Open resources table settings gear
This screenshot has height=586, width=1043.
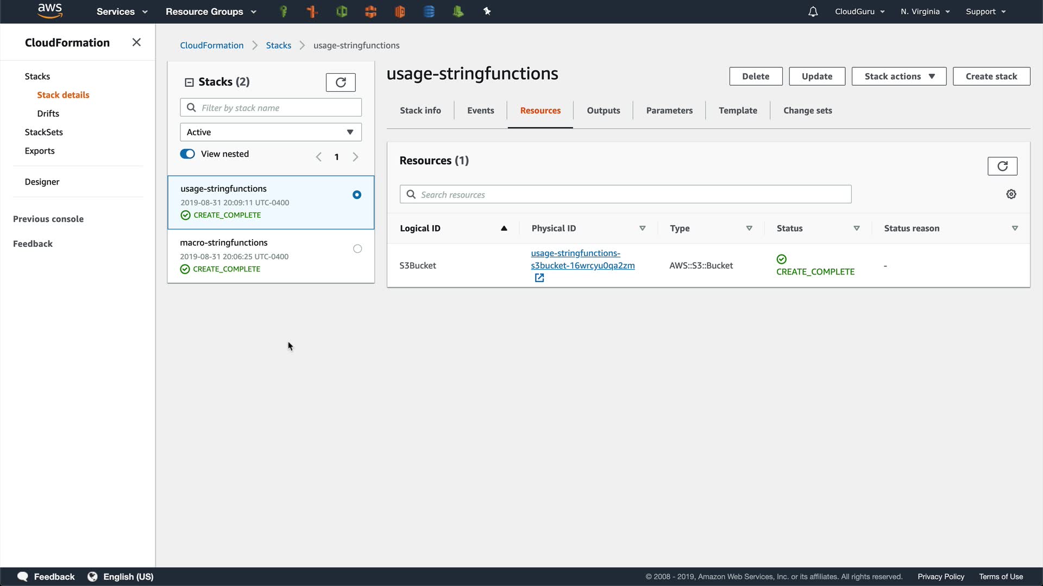(x=1011, y=194)
